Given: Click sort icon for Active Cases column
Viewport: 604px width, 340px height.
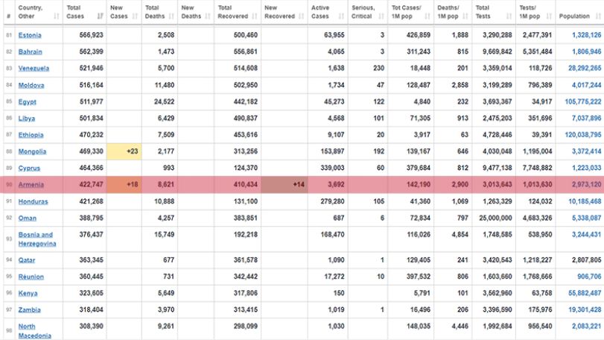Looking at the screenshot, I should [341, 16].
